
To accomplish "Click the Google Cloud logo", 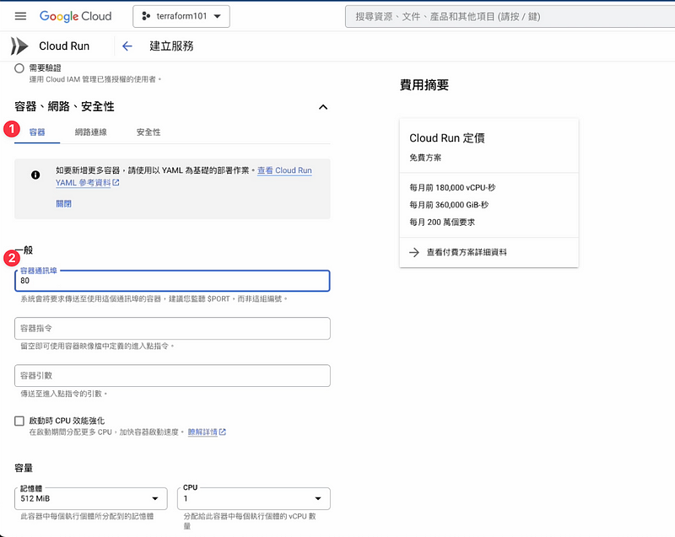I will (x=75, y=16).
